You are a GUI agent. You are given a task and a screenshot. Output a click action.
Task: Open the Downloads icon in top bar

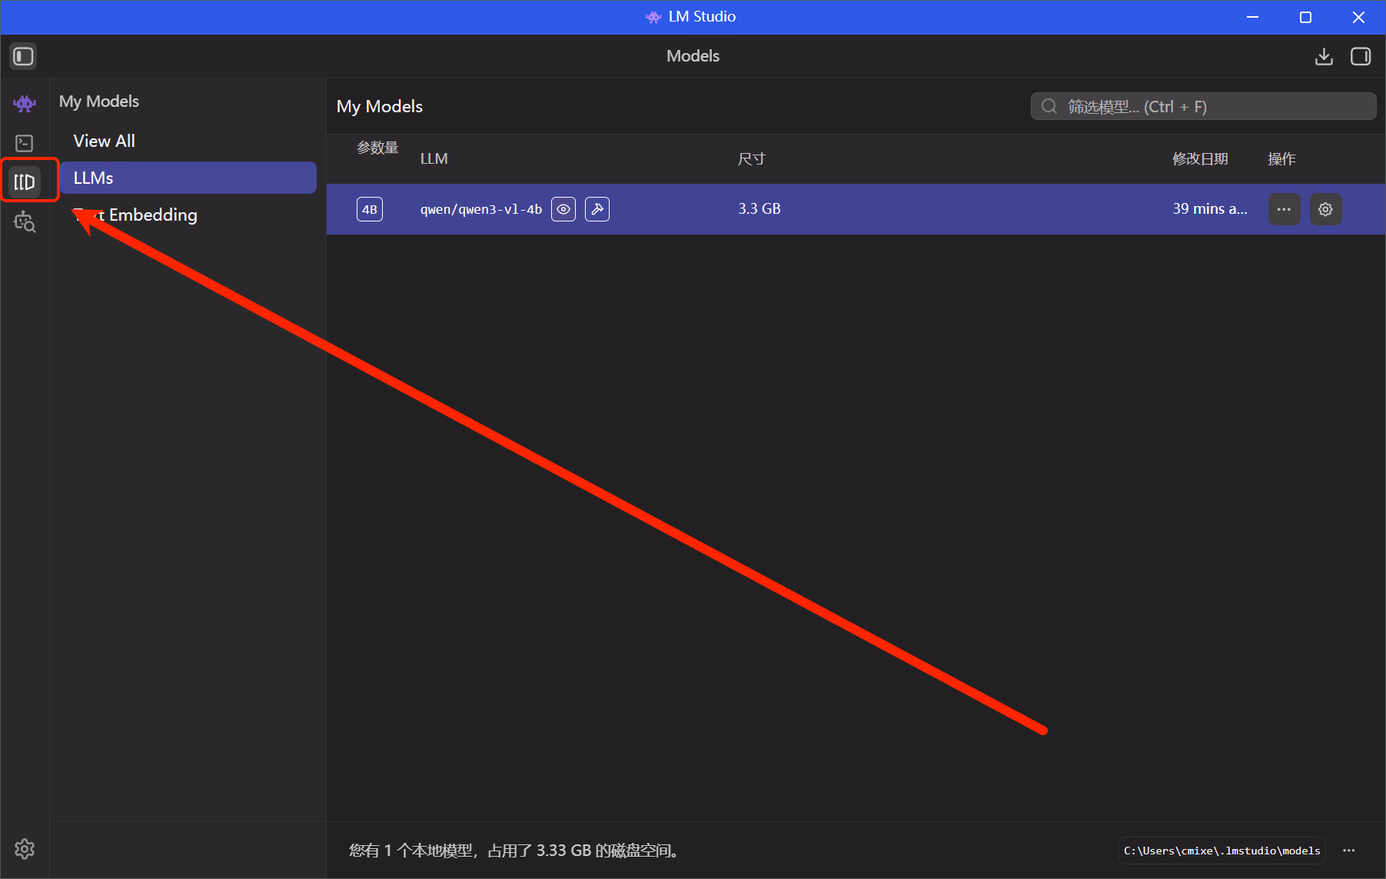[x=1324, y=56]
